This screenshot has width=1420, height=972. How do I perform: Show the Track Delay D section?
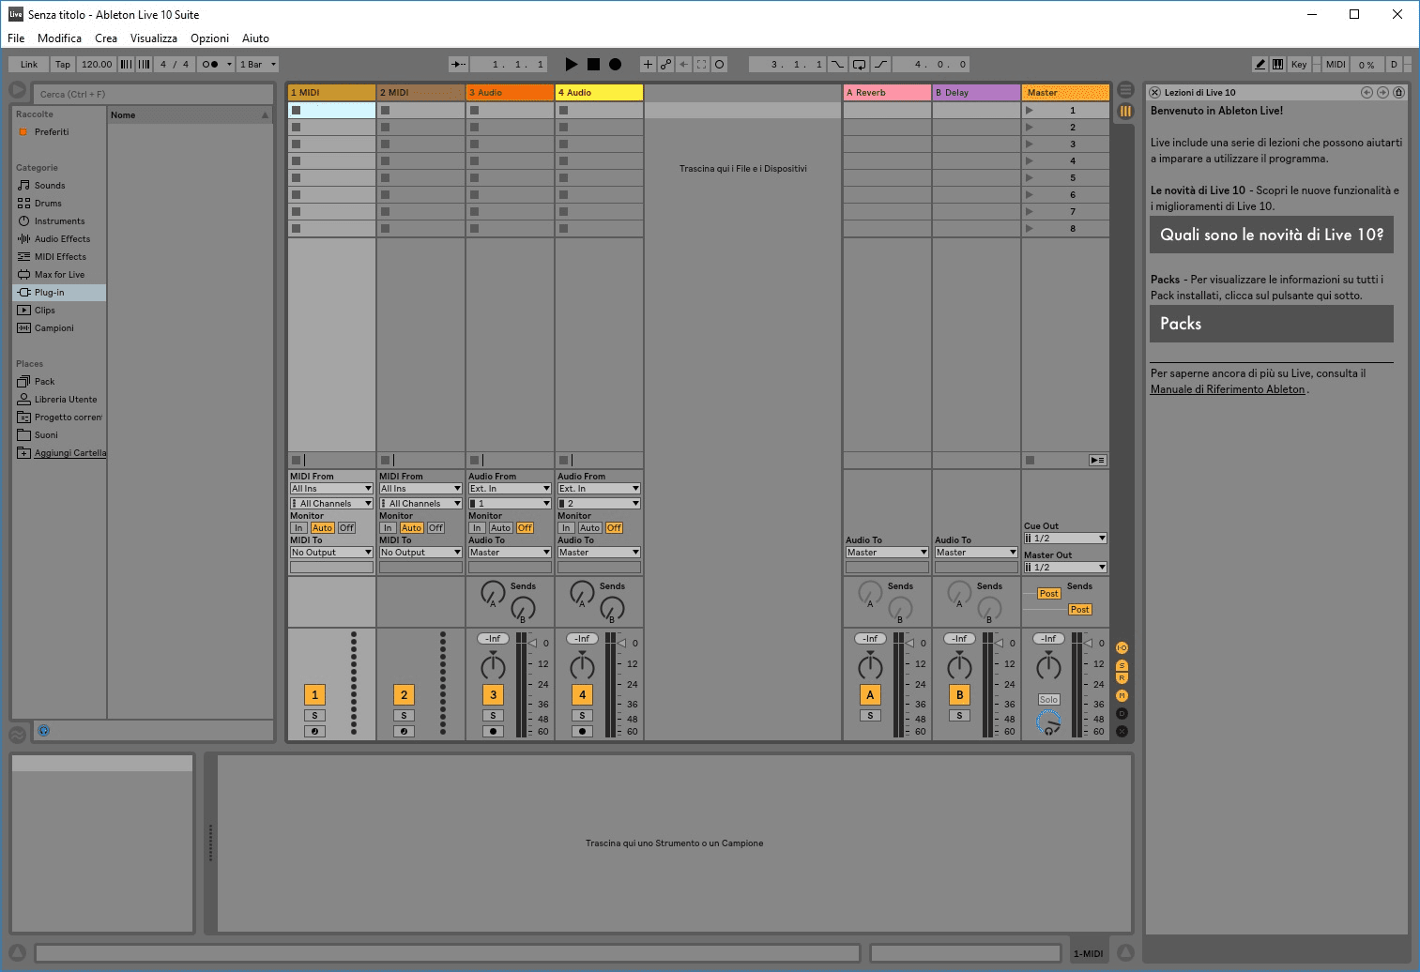(x=1122, y=713)
